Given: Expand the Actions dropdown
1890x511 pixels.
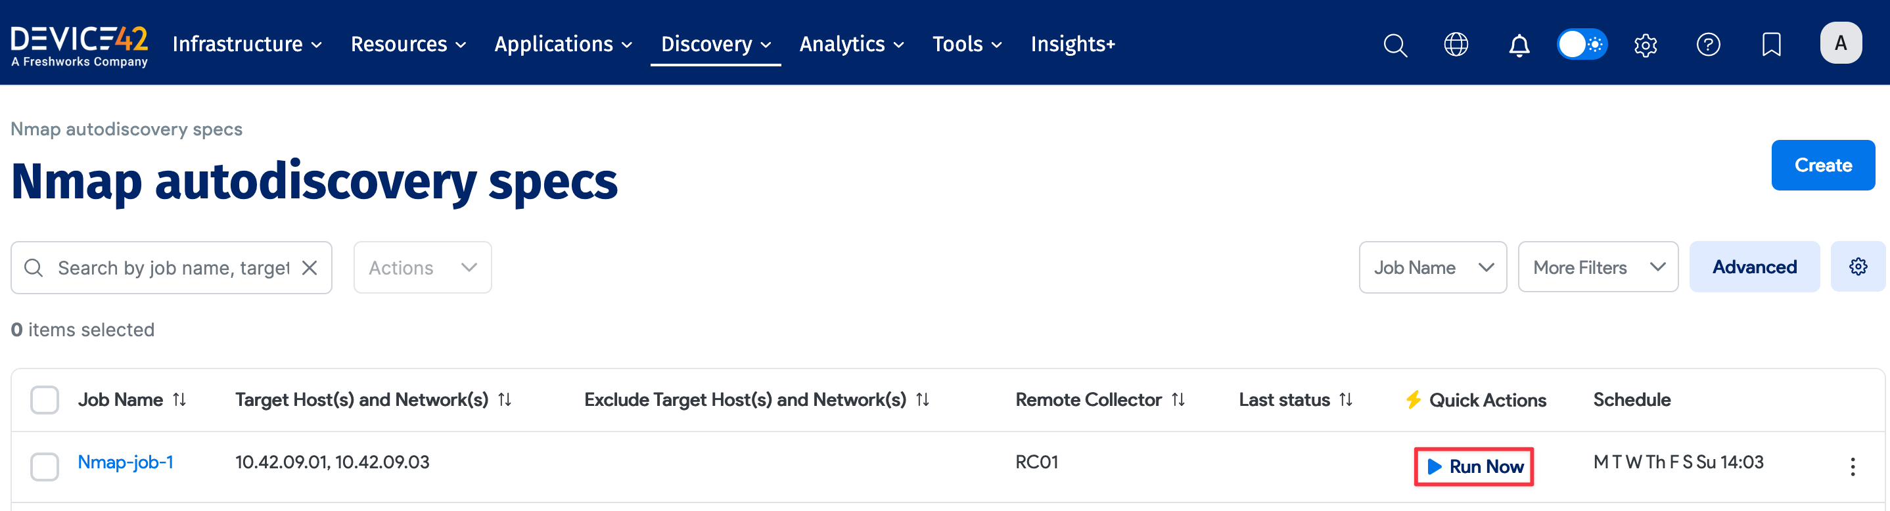Looking at the screenshot, I should click(422, 269).
